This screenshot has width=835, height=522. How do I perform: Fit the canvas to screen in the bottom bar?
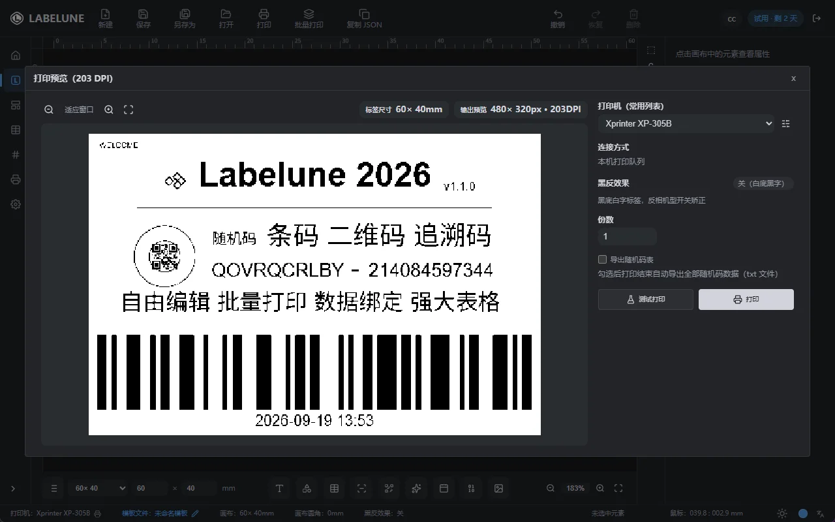click(618, 488)
